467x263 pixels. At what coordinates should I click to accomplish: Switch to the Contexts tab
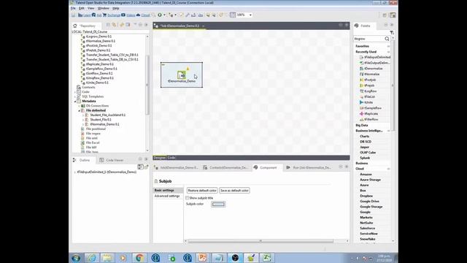225,167
